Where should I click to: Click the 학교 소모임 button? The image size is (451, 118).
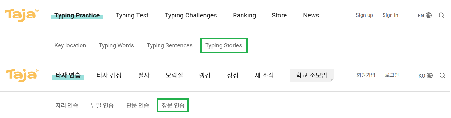tap(312, 75)
